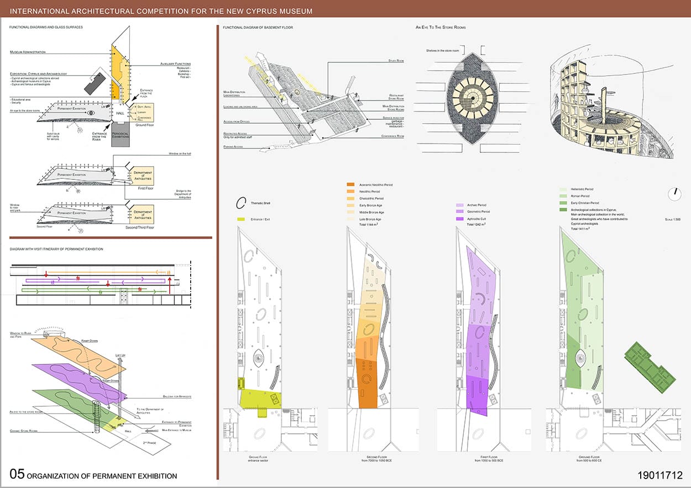Click the 'Scale 1:500' text
This screenshot has height=488, width=691.
[x=672, y=220]
